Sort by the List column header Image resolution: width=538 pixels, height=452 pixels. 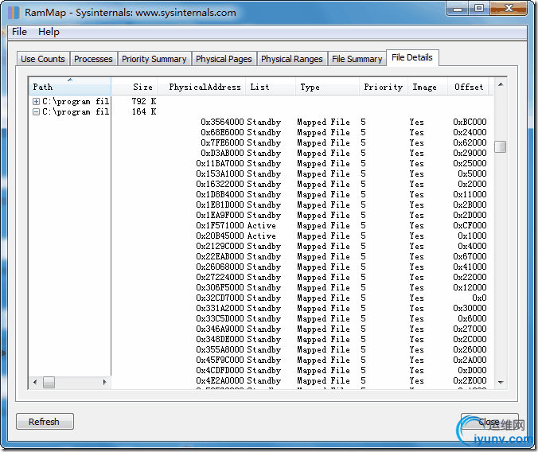click(271, 87)
